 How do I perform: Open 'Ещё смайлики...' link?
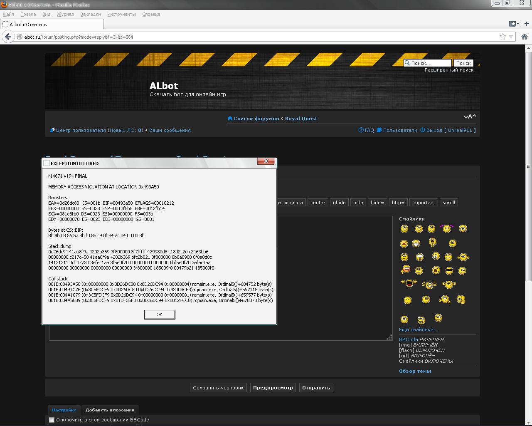pyautogui.click(x=418, y=329)
